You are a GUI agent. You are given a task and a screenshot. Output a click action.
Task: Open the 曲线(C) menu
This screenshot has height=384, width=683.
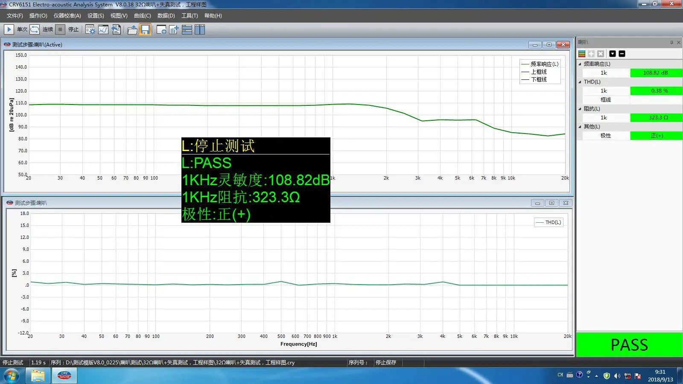pyautogui.click(x=142, y=16)
